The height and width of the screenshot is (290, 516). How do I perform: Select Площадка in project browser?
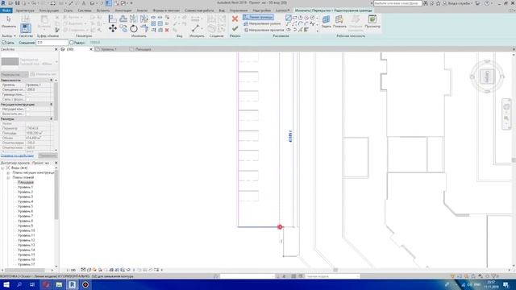click(x=25, y=182)
